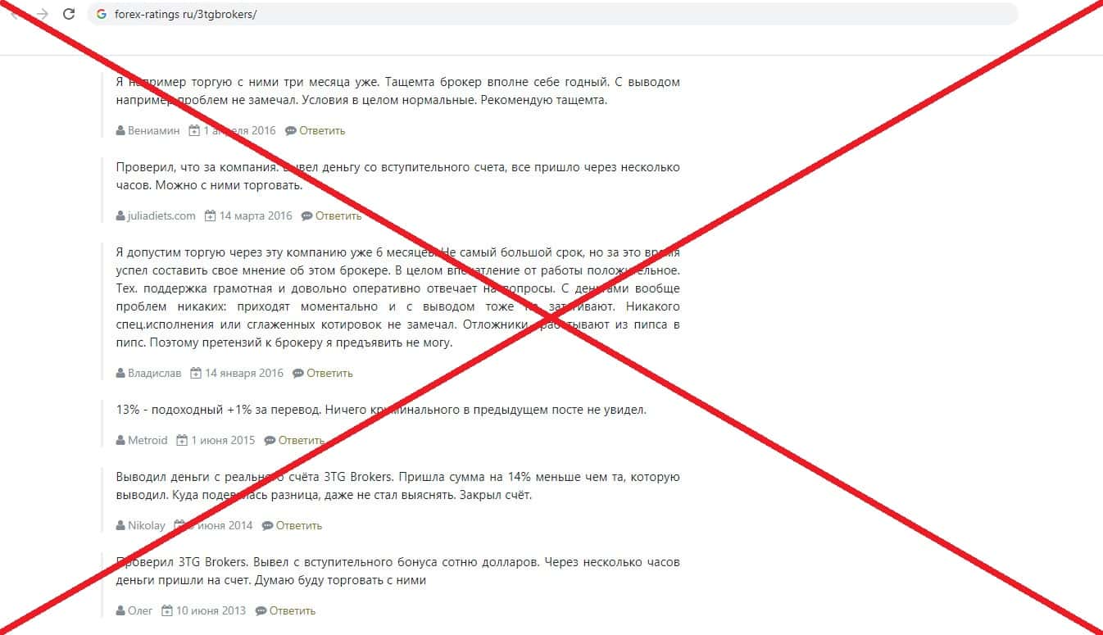Reload the page with the refresh icon
Viewport: 1103px width, 635px height.
coord(69,14)
